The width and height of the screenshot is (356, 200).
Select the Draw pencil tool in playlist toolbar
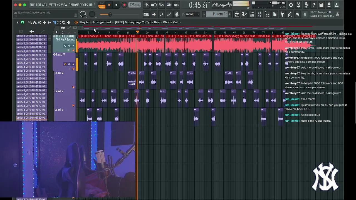30,22
